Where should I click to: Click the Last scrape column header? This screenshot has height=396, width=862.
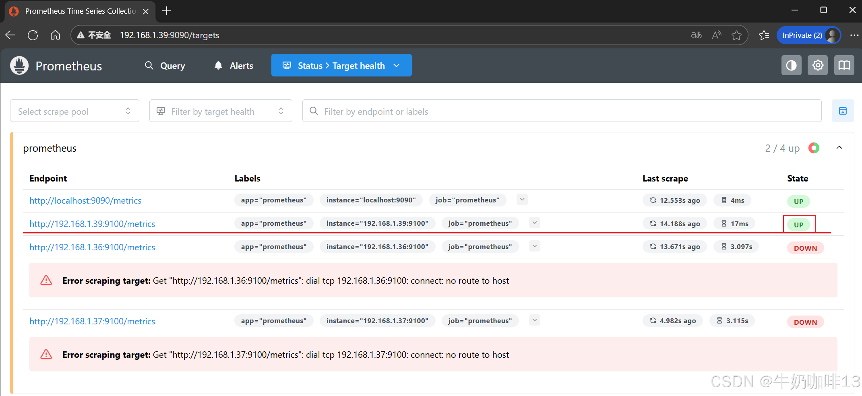(665, 179)
